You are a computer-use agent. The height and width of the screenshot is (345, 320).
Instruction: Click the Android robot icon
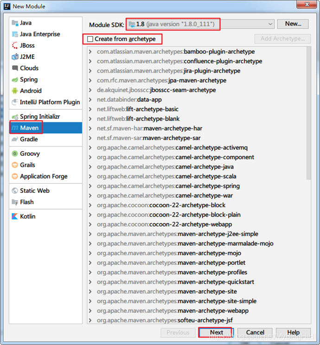tap(15, 90)
